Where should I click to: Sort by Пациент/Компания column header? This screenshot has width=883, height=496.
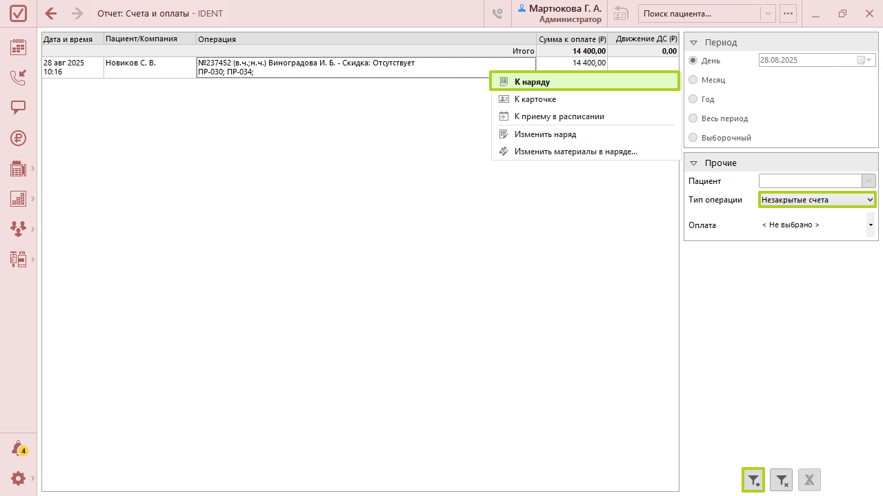point(150,39)
